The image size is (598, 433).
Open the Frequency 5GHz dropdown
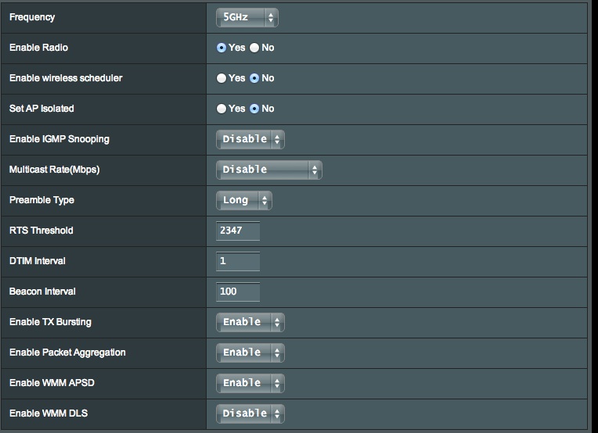(246, 17)
